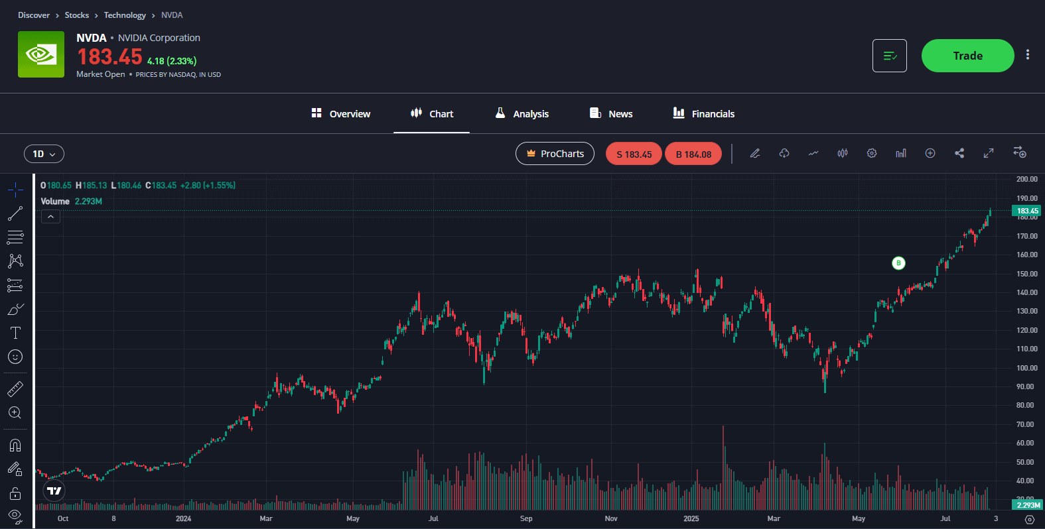Open Technology breadcrumb link
This screenshot has height=529, width=1045.
click(125, 15)
